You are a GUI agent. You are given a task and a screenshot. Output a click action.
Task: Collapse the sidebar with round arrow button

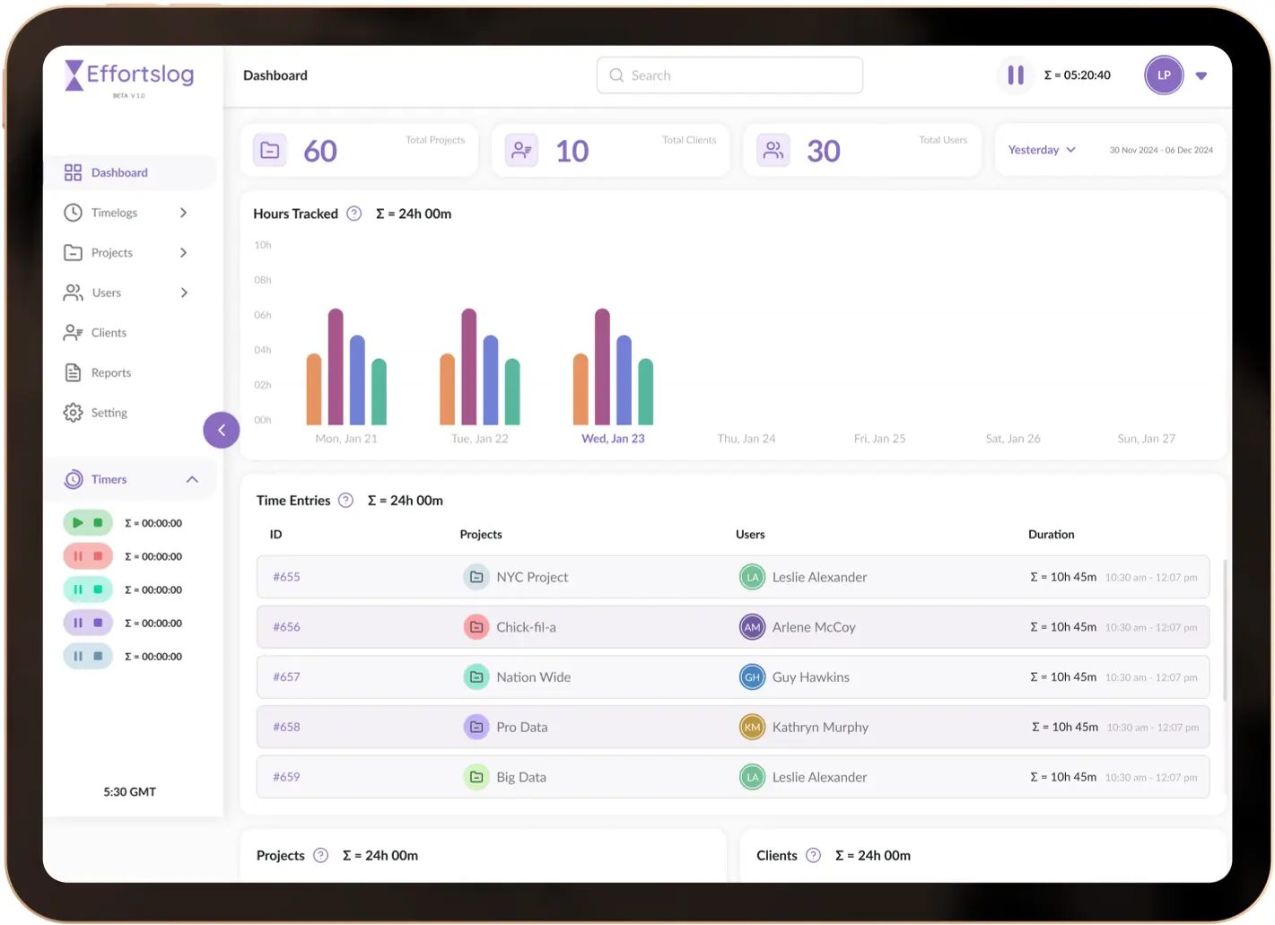click(222, 430)
